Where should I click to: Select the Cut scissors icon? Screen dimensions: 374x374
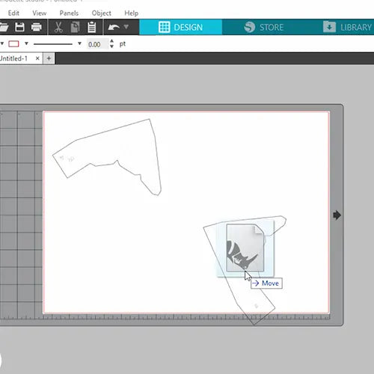click(x=58, y=27)
